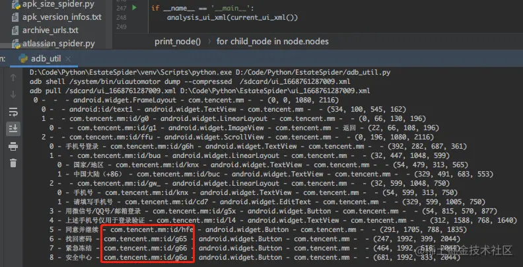The height and width of the screenshot is (267, 523).
Task: Click android.widget.FrameLayout output row
Action: [x=186, y=100]
